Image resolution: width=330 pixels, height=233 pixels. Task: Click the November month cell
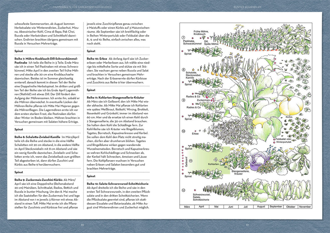point(305,206)
